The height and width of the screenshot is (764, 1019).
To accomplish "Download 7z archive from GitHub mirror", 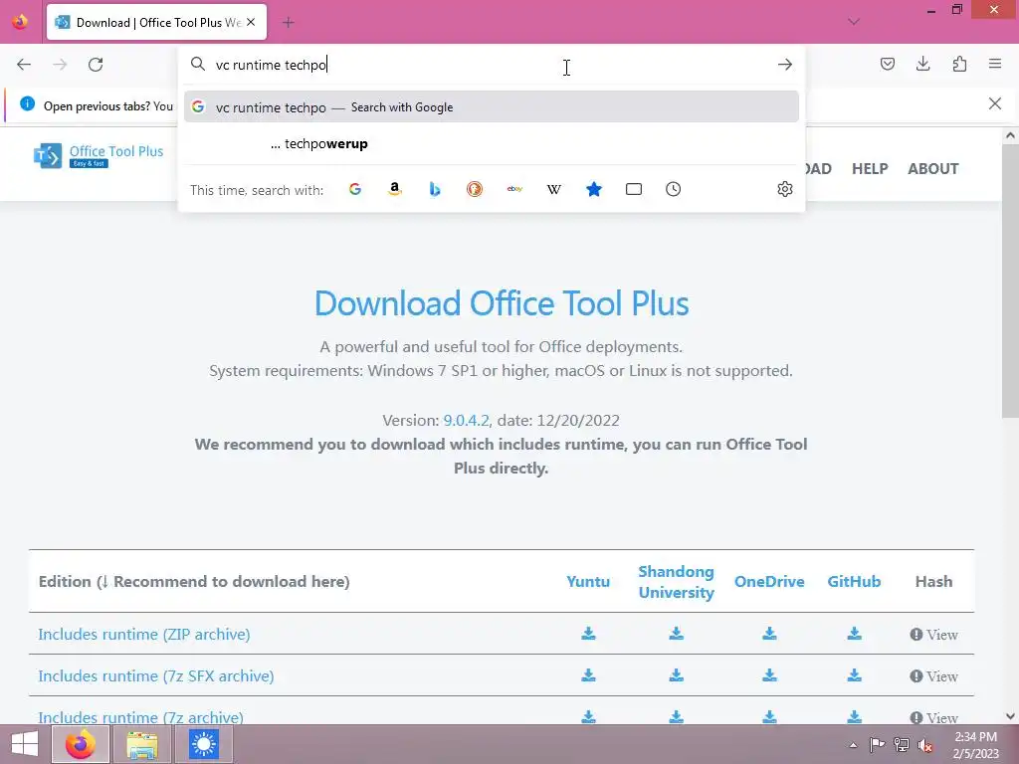I will click(854, 716).
